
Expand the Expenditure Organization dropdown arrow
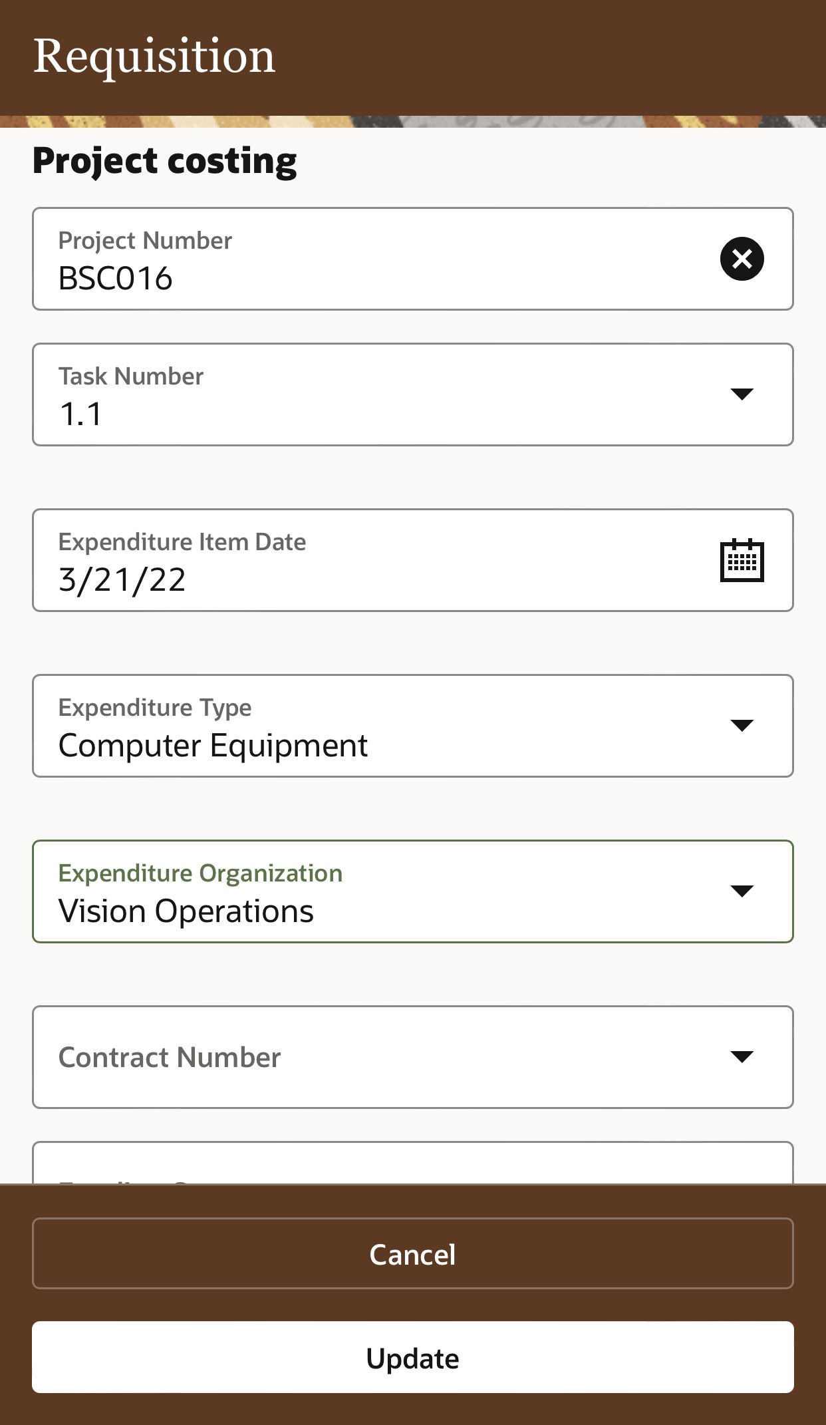tap(742, 891)
